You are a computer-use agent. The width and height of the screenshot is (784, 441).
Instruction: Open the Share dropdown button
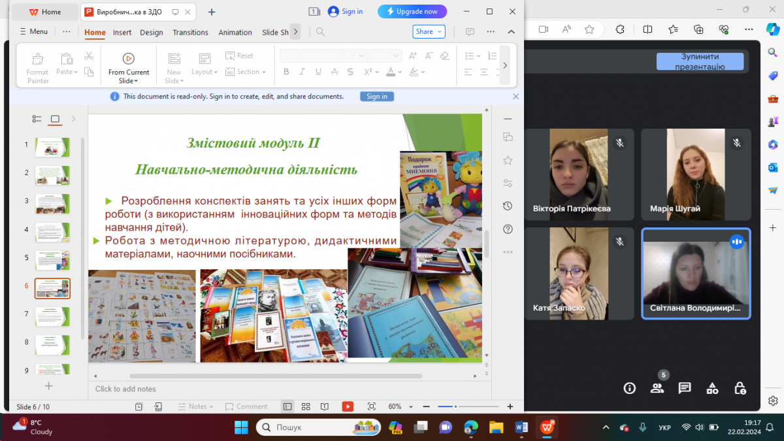click(429, 31)
